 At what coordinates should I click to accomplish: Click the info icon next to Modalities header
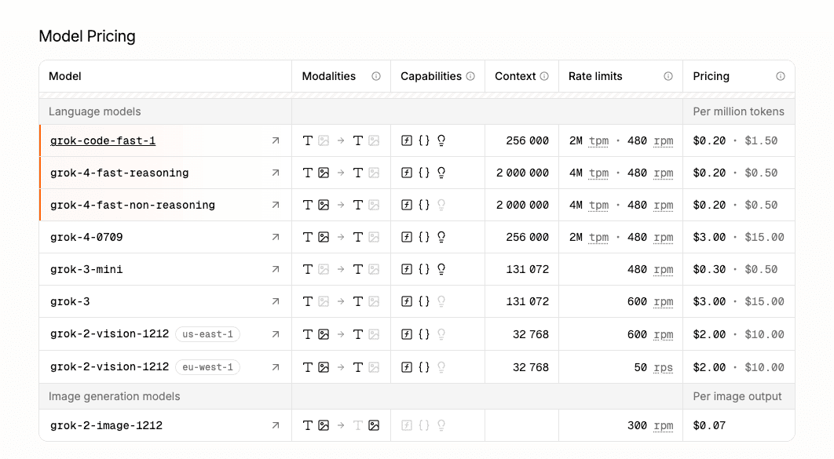click(x=376, y=76)
